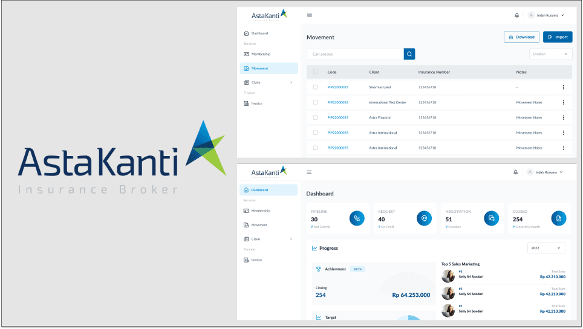
Task: Click Top 5 Sales Marketing heading
Action: 460,264
